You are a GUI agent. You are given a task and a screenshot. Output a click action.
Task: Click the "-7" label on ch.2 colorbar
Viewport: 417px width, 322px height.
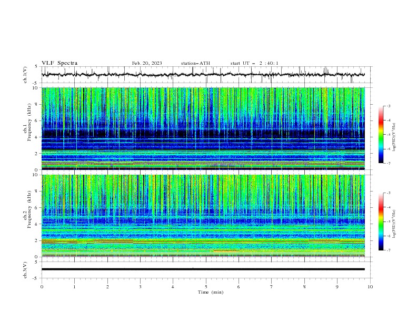388,250
